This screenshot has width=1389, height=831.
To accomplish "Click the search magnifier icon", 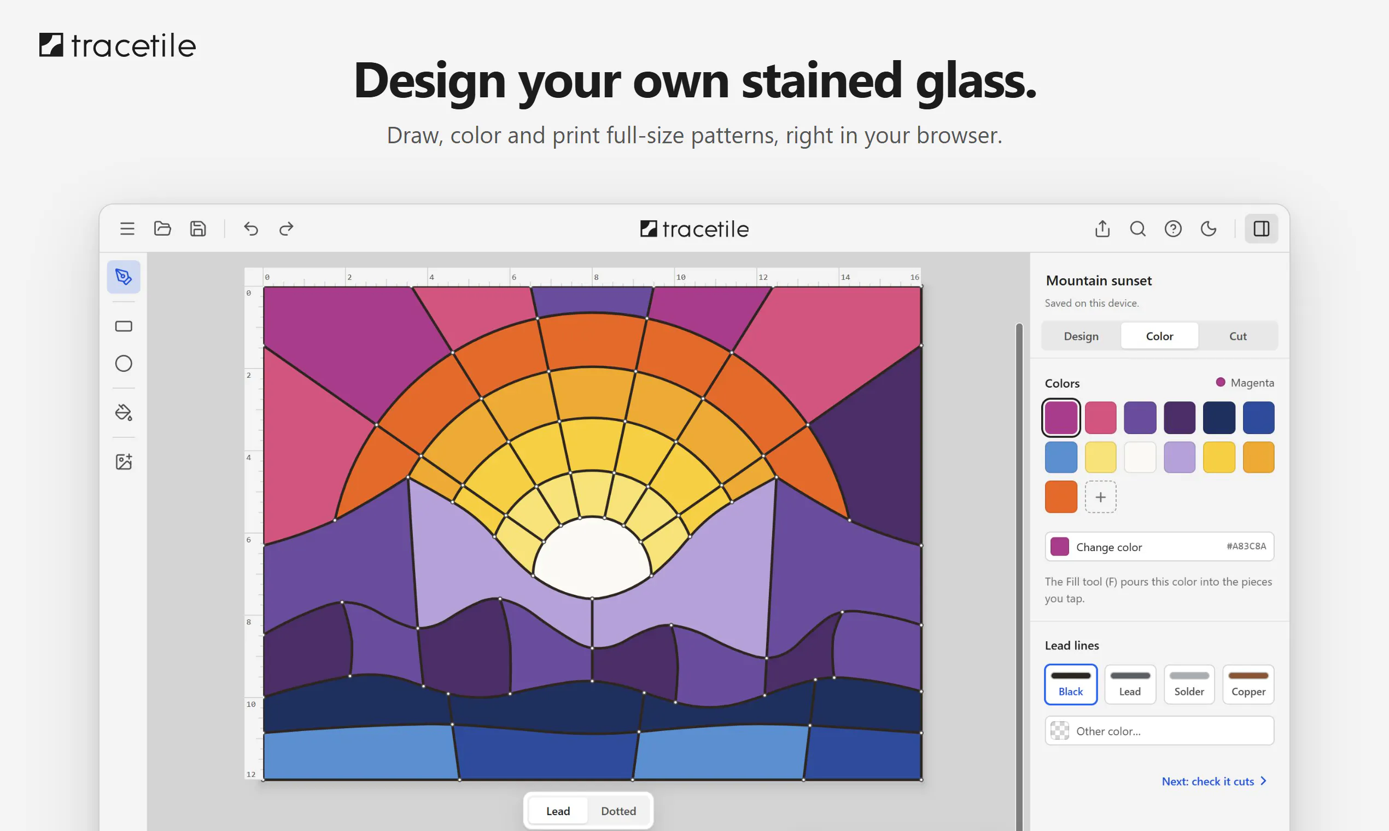I will 1137,229.
